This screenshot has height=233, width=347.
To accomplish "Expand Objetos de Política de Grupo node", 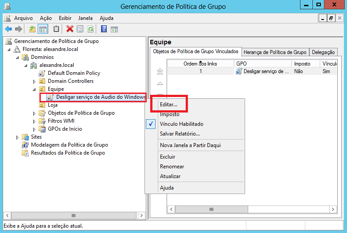I will pos(34,113).
